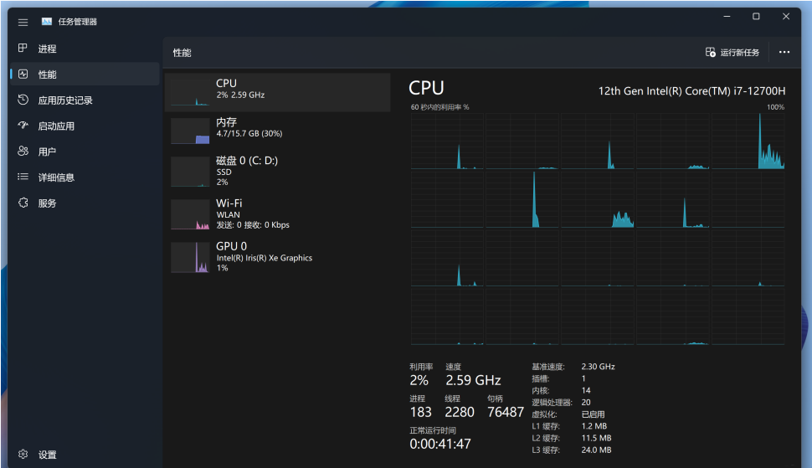The width and height of the screenshot is (812, 468).
Task: Select Wi-Fi WLAN entry
Action: 278,213
